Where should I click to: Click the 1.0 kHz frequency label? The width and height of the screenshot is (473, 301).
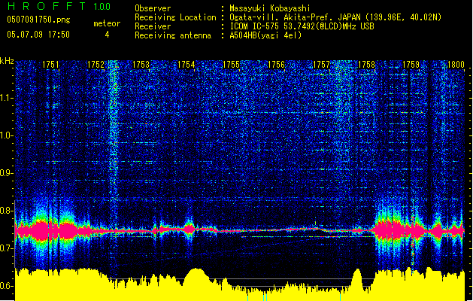(x=7, y=135)
